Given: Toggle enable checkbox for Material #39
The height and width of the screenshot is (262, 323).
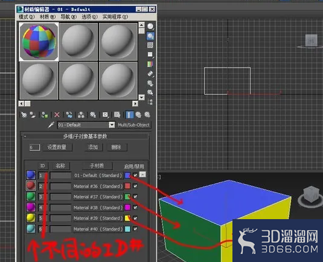Looking at the screenshot, I should tap(135, 218).
